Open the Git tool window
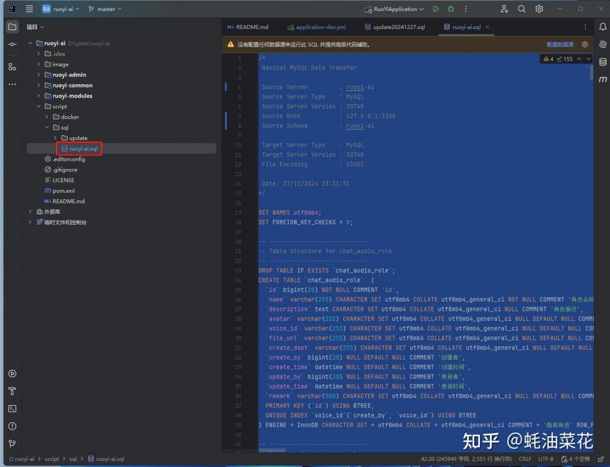 [12, 444]
